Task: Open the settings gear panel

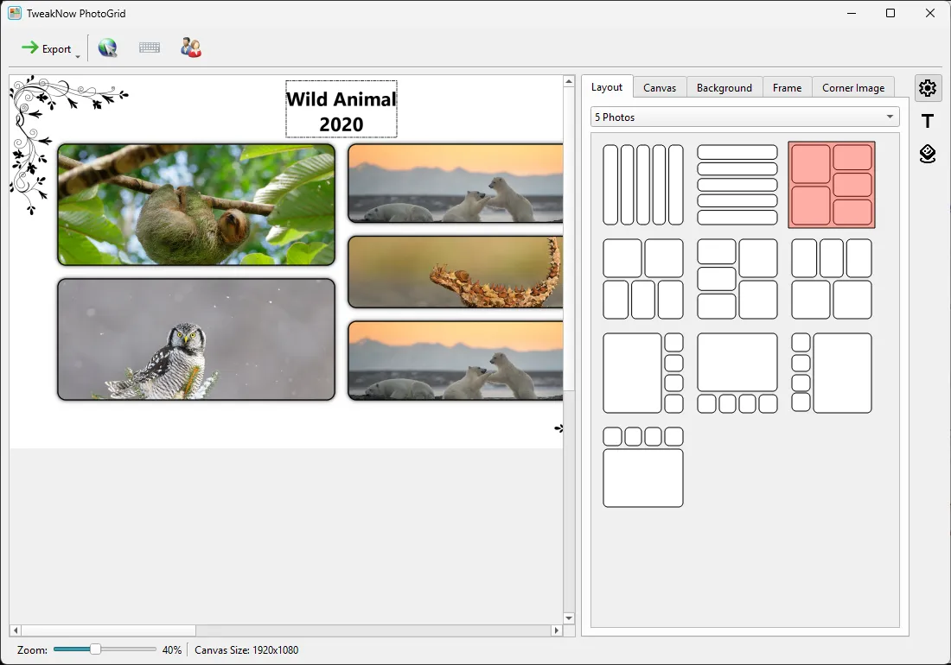Action: (928, 88)
